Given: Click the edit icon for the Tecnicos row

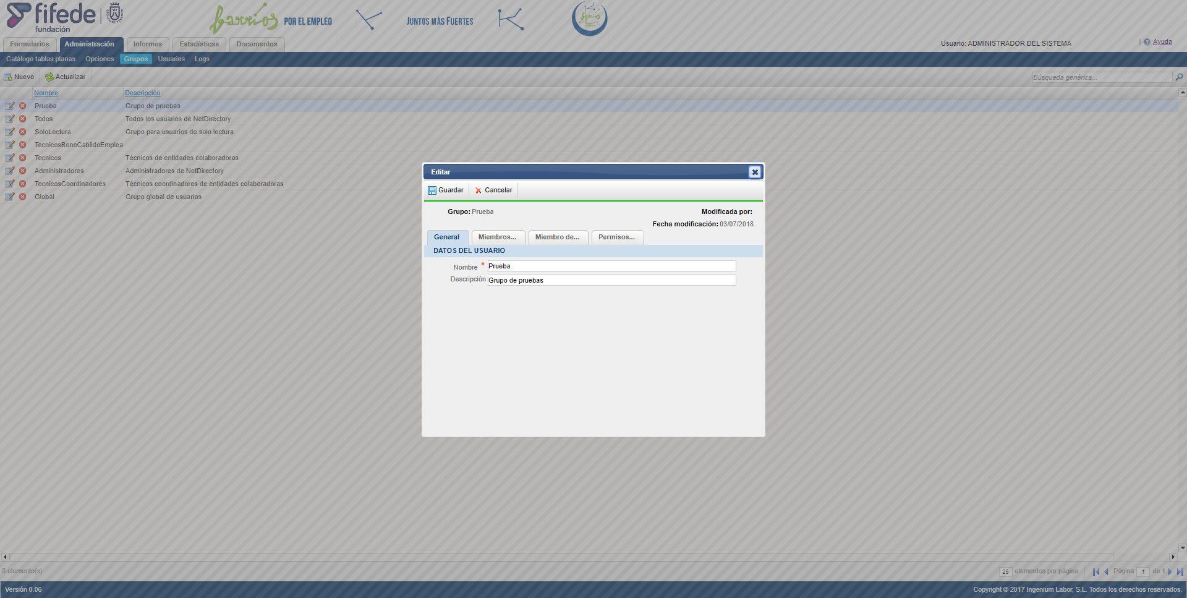Looking at the screenshot, I should point(10,158).
